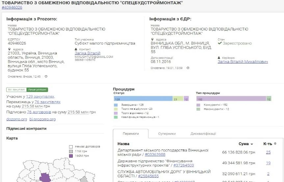
Task: Sort table by Сума column arrow
Action: pos(252,144)
